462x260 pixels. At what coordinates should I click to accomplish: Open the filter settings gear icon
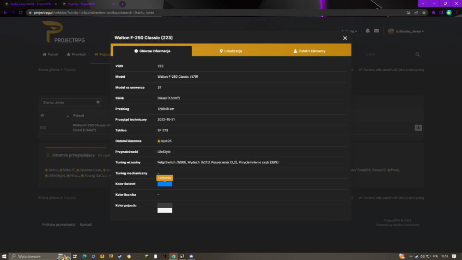pyautogui.click(x=98, y=102)
